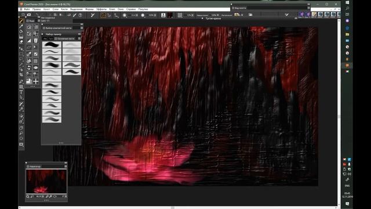Click the first purple custom palette icon
The image size is (371, 209).
point(301,15)
